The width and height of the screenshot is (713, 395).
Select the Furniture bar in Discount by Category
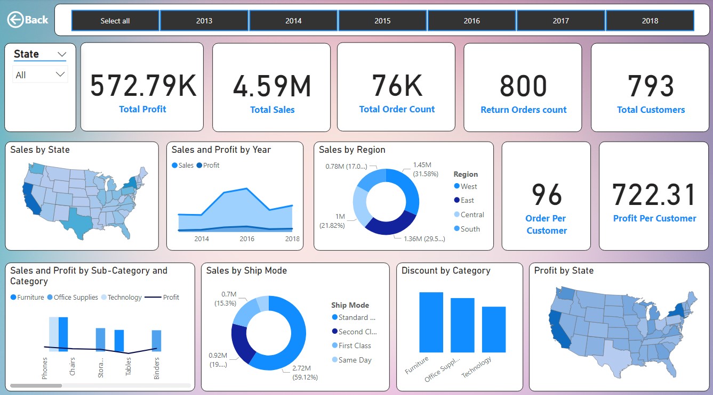pyautogui.click(x=432, y=322)
